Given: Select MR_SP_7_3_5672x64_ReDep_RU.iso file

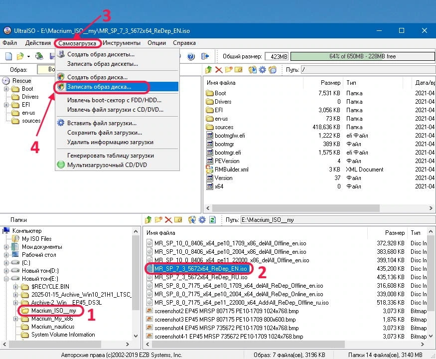Looking at the screenshot, I should [x=201, y=277].
